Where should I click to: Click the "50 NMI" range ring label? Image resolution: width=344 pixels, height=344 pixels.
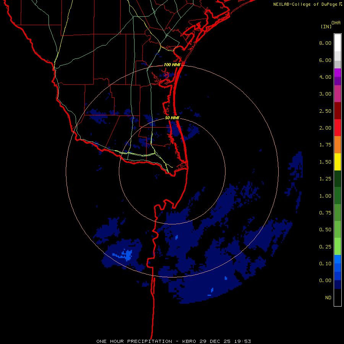(172, 118)
